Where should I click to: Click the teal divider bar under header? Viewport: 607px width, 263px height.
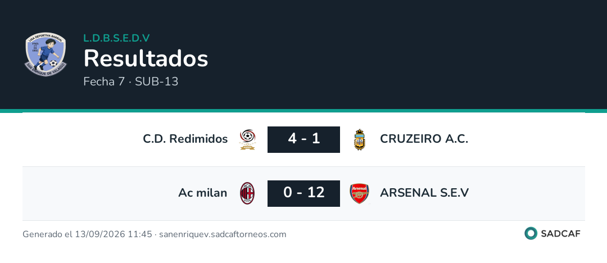coord(303,111)
